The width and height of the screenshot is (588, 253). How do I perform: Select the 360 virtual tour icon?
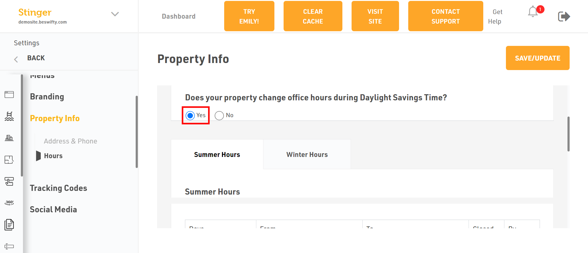[x=9, y=203]
